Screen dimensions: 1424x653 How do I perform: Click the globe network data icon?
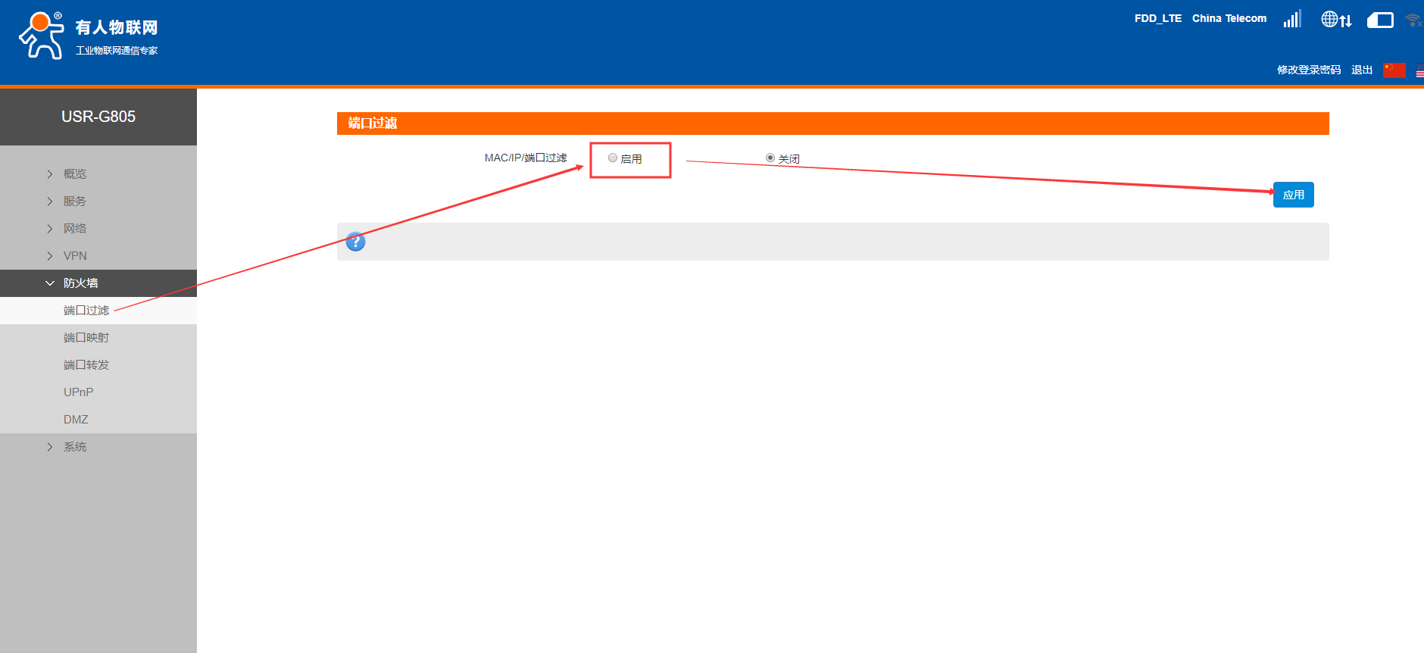[x=1336, y=20]
